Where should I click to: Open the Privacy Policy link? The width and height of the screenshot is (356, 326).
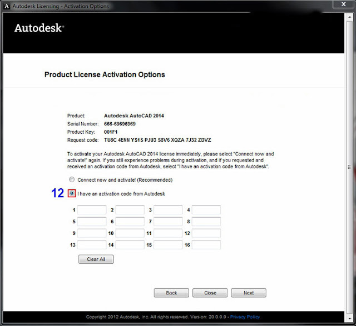(x=245, y=317)
